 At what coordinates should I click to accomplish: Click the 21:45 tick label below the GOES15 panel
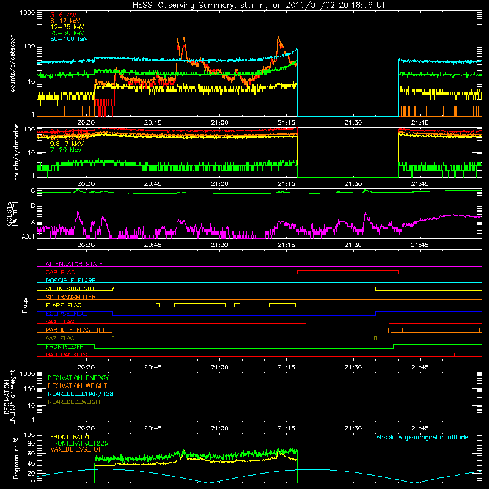click(x=420, y=245)
